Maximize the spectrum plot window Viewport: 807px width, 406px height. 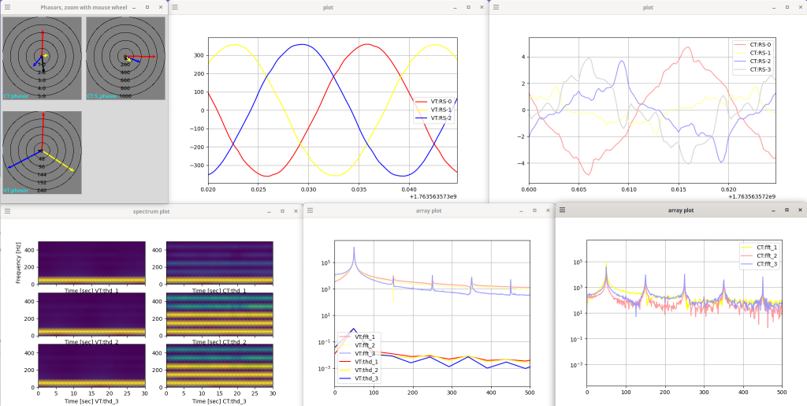pyautogui.click(x=282, y=211)
